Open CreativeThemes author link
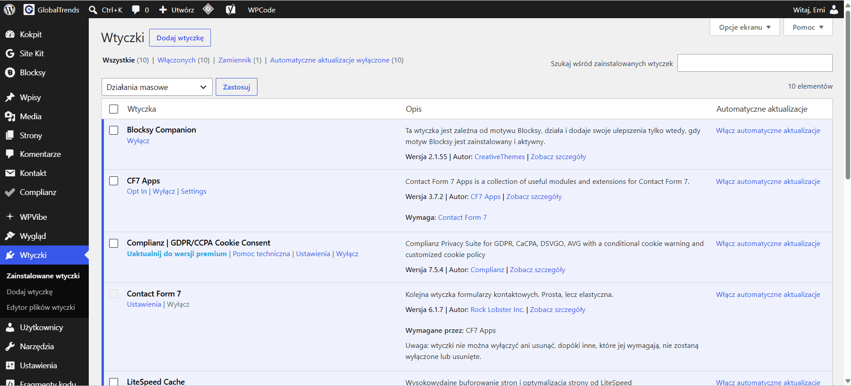 499,156
